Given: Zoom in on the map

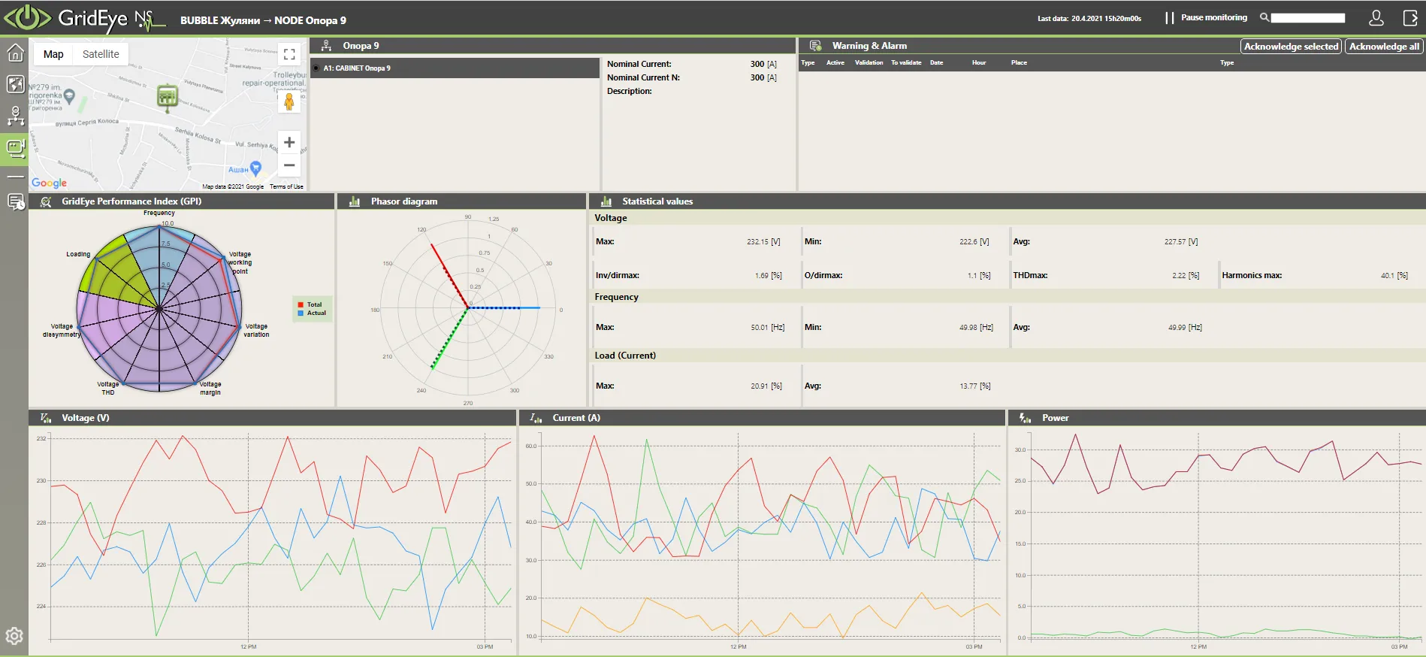Looking at the screenshot, I should [x=289, y=142].
